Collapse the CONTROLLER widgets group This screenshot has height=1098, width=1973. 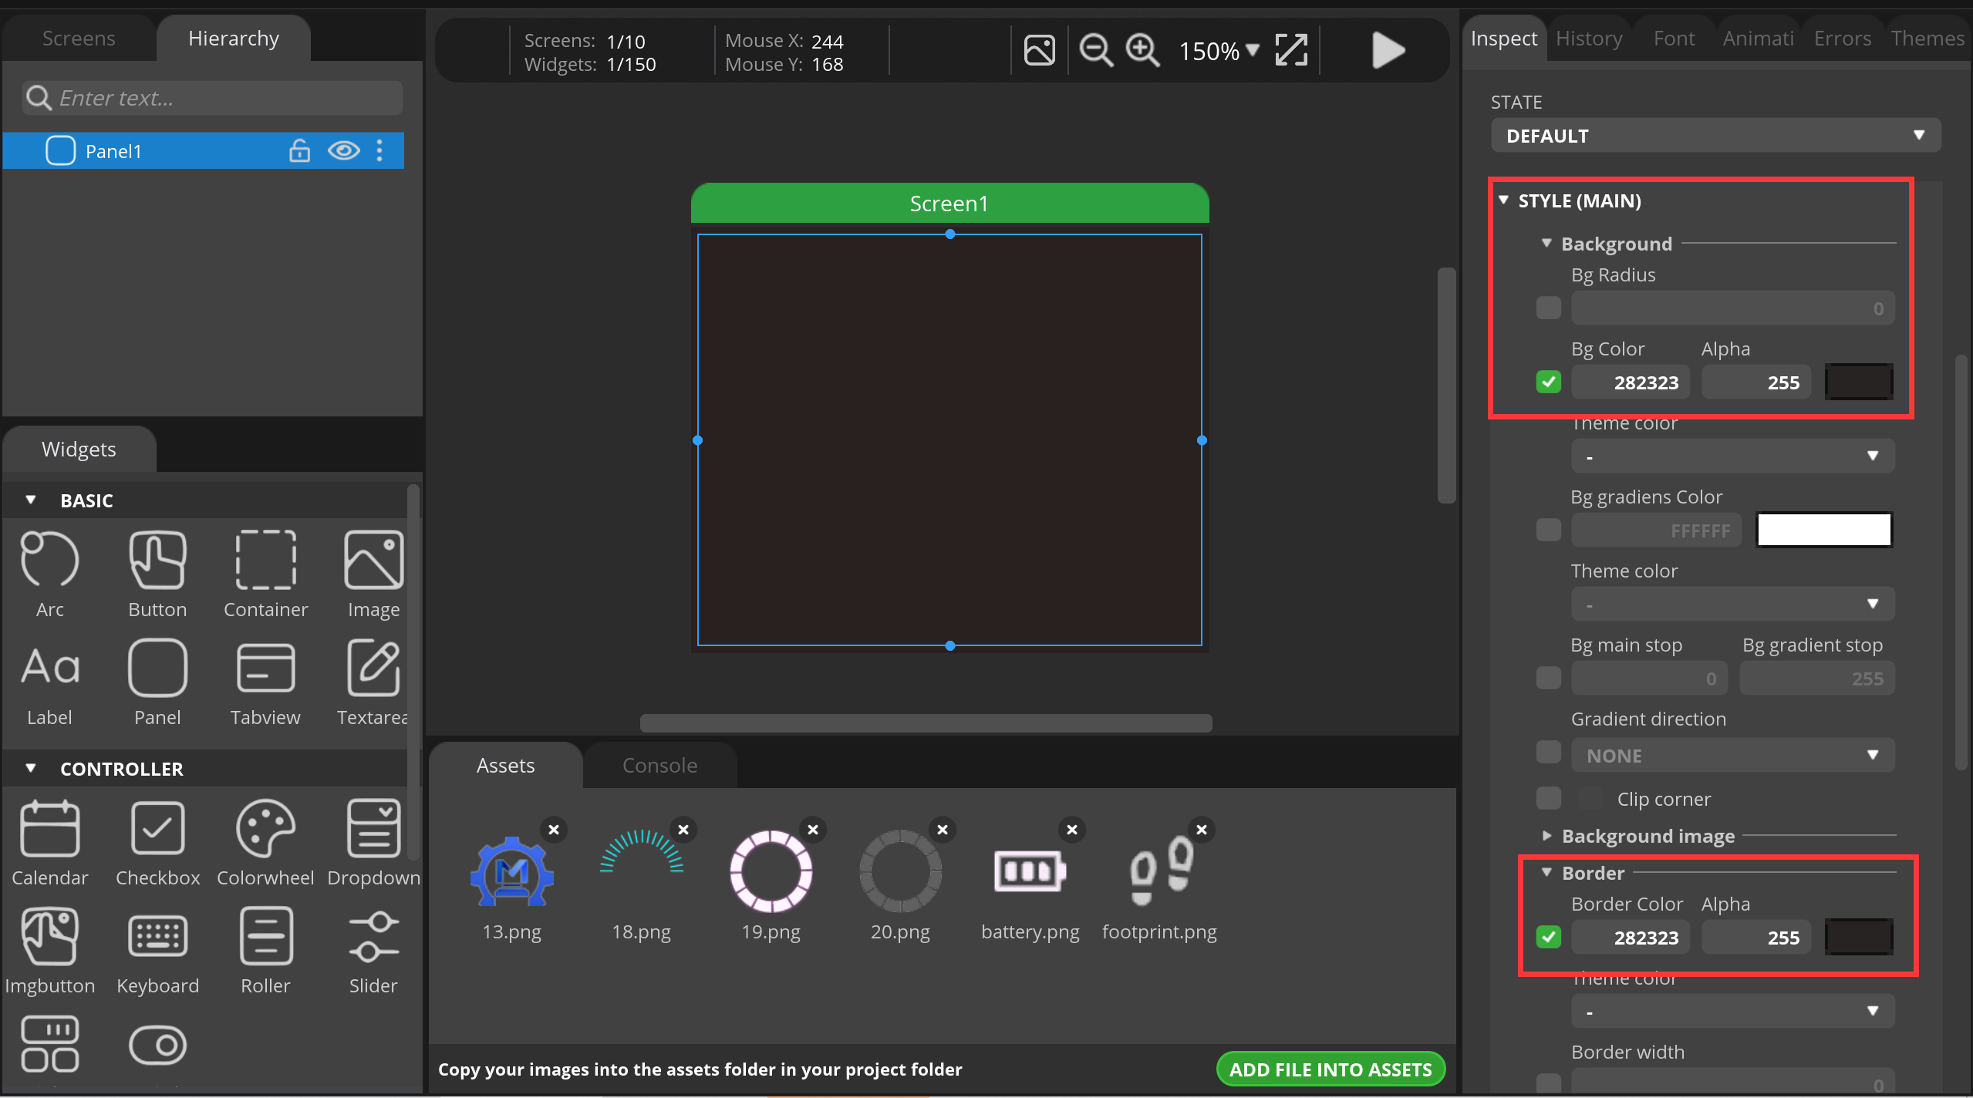[31, 768]
